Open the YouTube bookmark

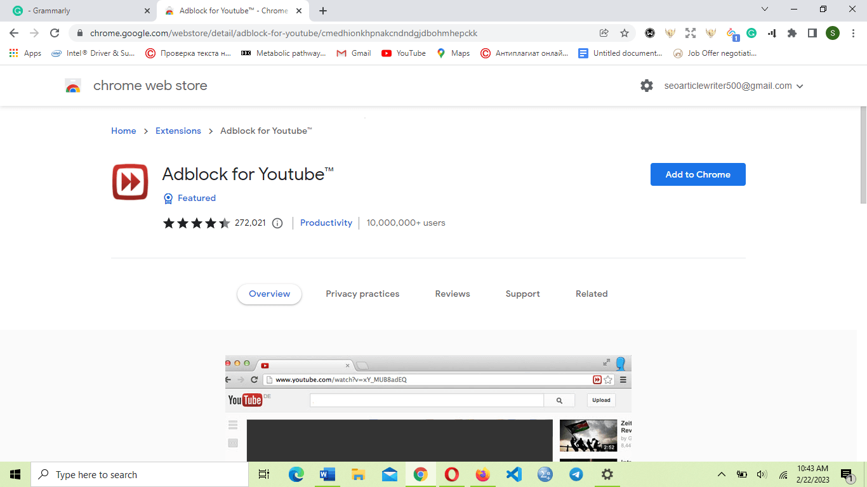pos(404,53)
